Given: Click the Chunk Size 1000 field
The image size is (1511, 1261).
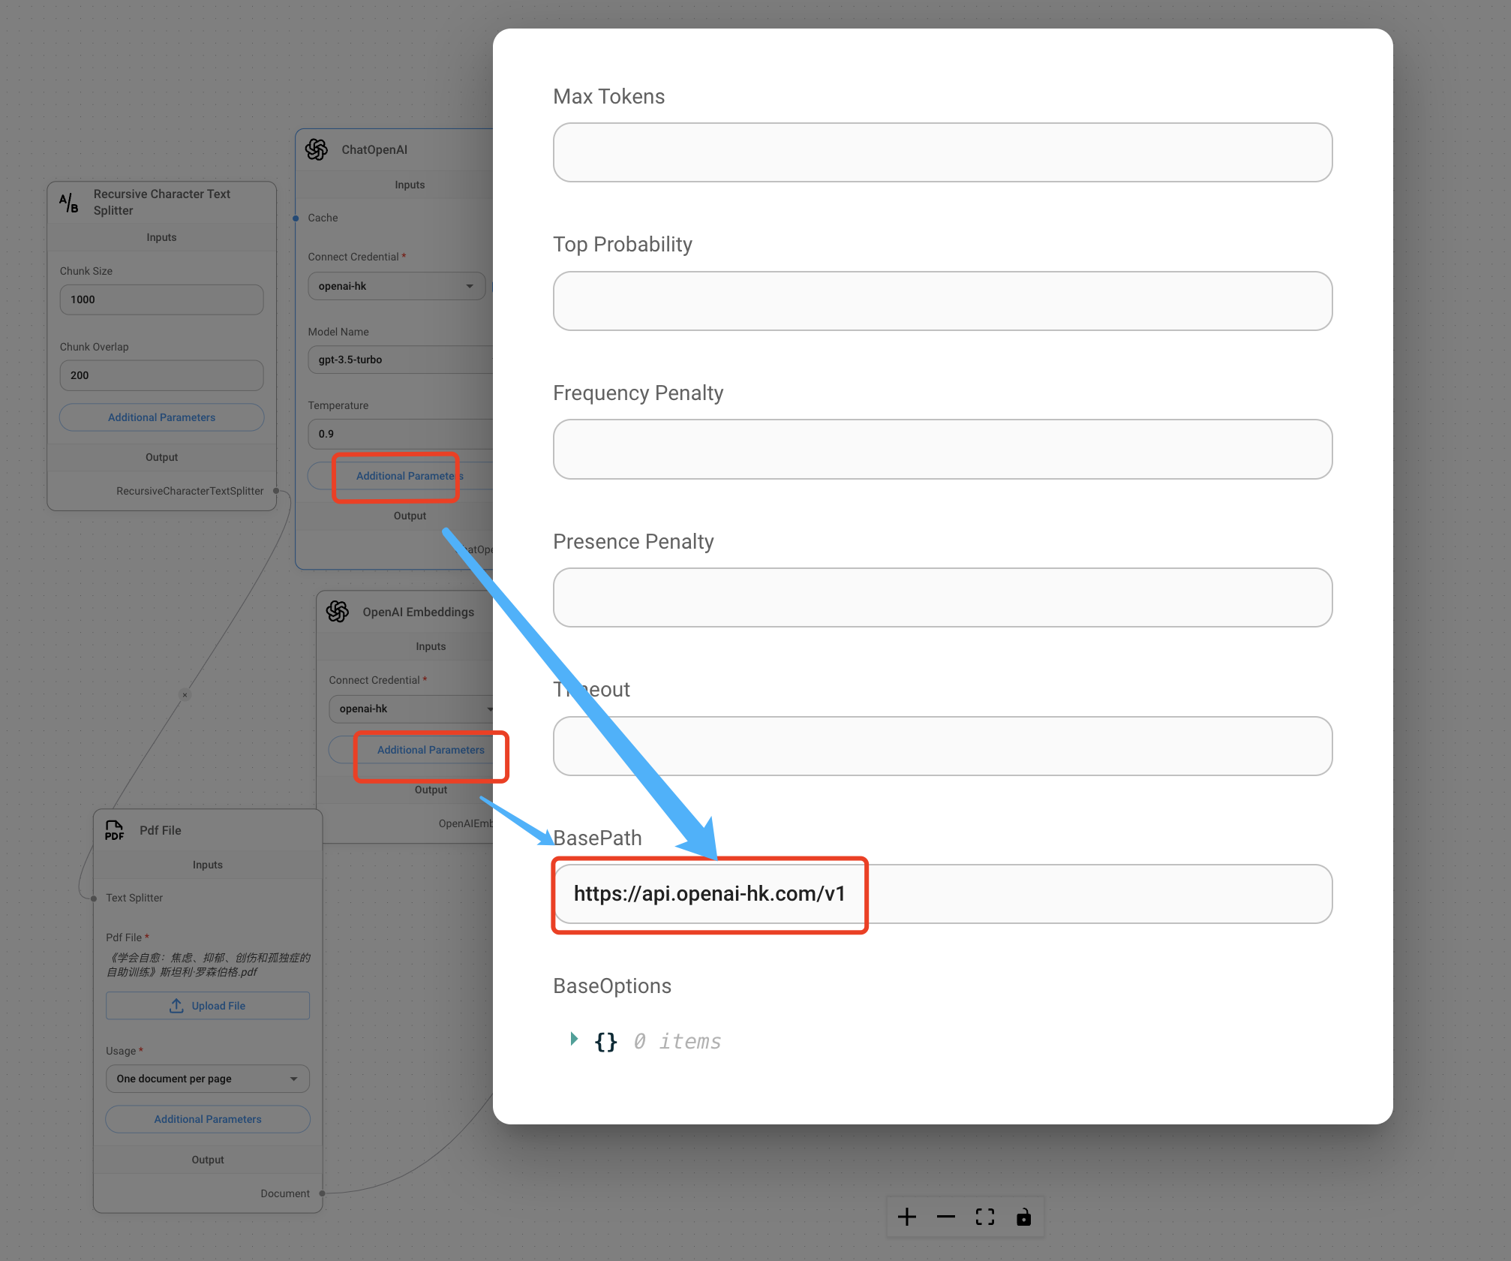Looking at the screenshot, I should [x=161, y=299].
